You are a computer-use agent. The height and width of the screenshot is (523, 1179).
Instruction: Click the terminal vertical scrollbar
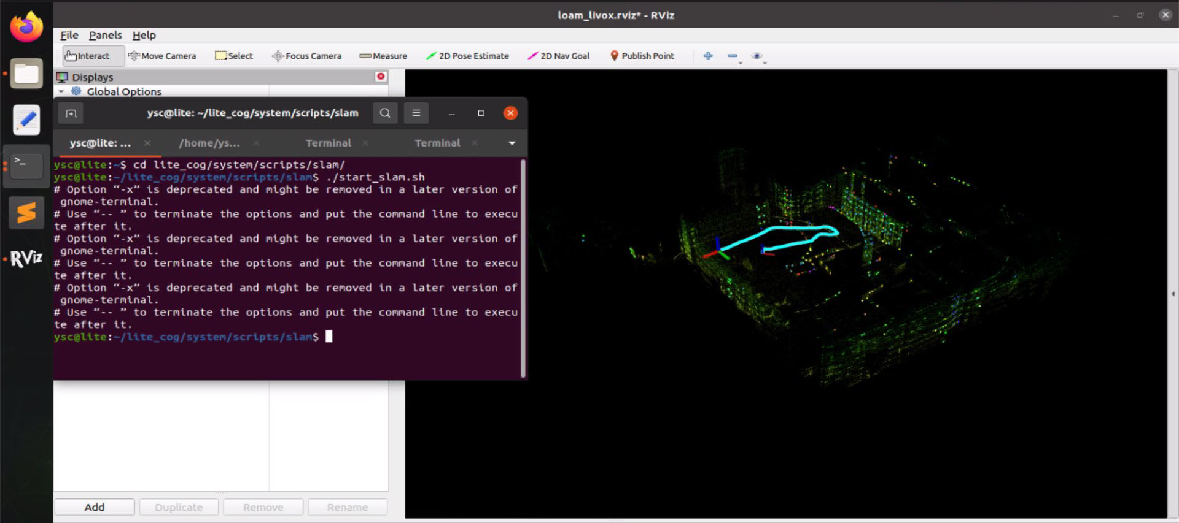tap(523, 268)
